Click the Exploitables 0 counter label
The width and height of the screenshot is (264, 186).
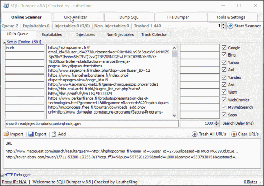point(36,26)
